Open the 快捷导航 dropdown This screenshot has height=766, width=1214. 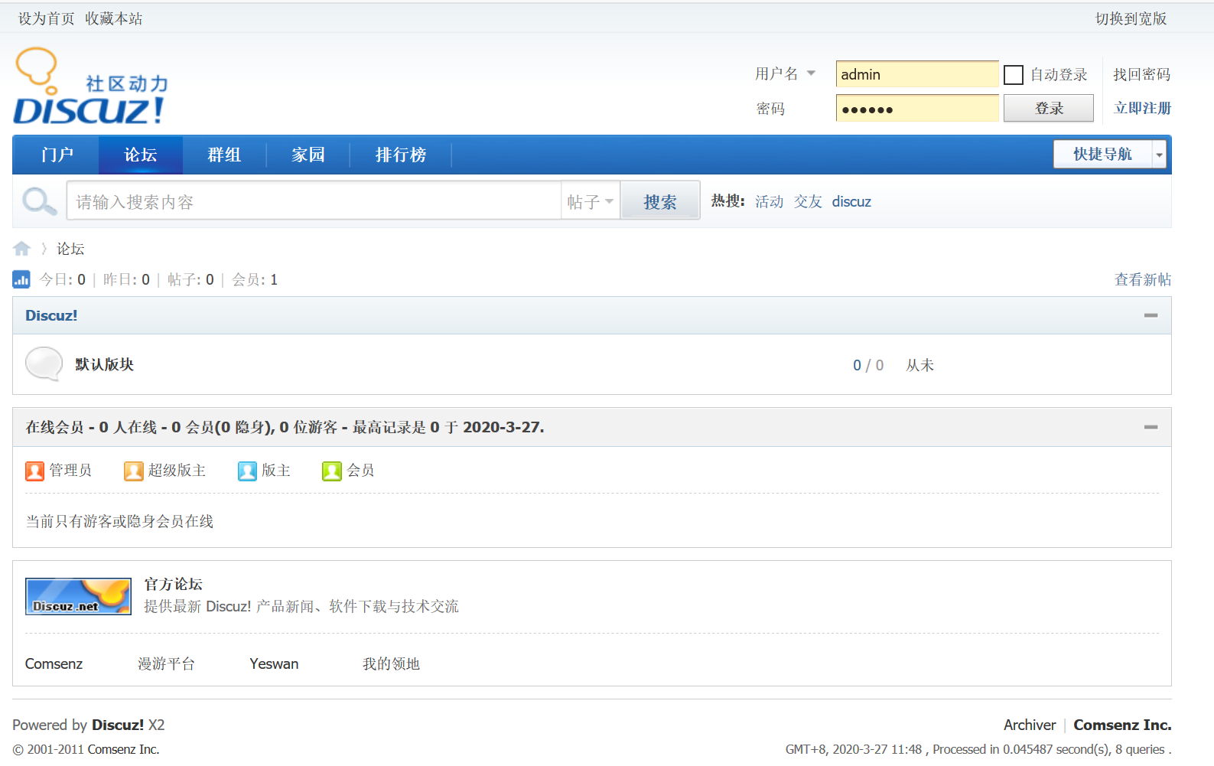point(1109,155)
